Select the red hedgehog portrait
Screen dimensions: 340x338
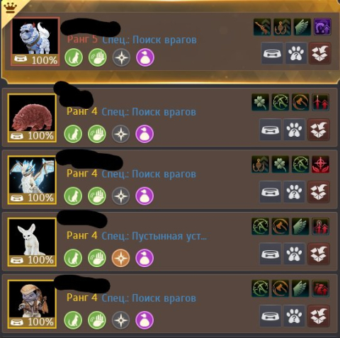pyautogui.click(x=32, y=118)
